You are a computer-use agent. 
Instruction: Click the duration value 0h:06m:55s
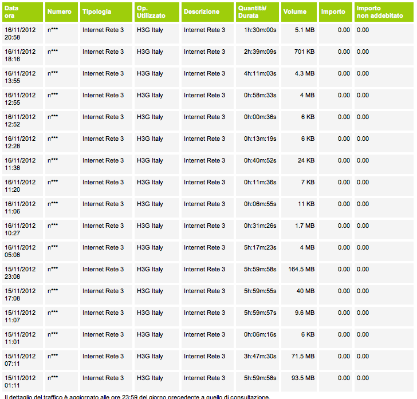point(260,204)
